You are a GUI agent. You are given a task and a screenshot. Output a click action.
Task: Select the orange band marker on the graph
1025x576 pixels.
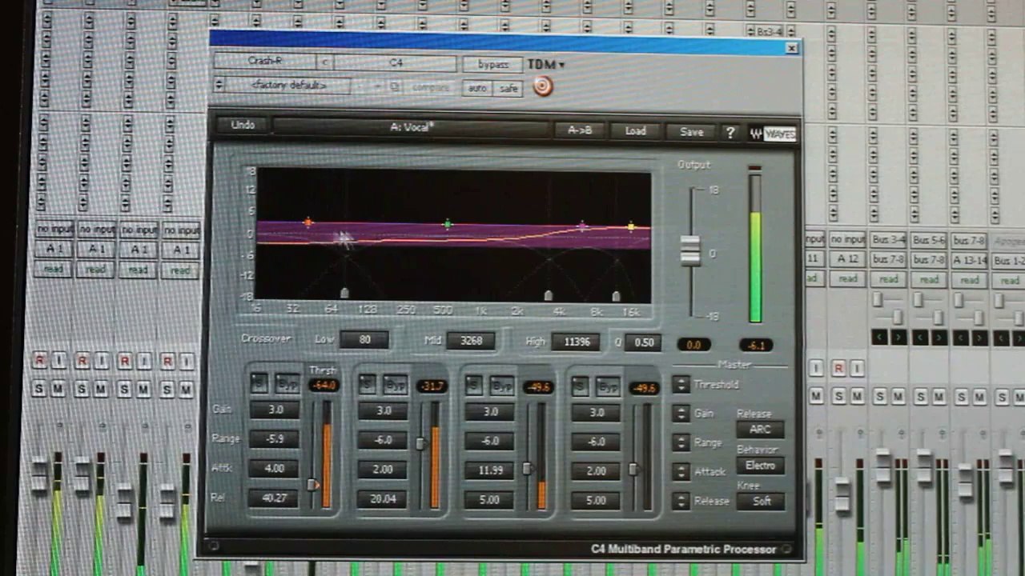tap(308, 222)
